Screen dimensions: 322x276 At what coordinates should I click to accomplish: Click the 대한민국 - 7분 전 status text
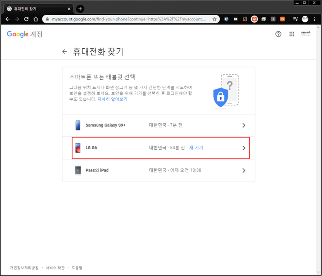(165, 125)
